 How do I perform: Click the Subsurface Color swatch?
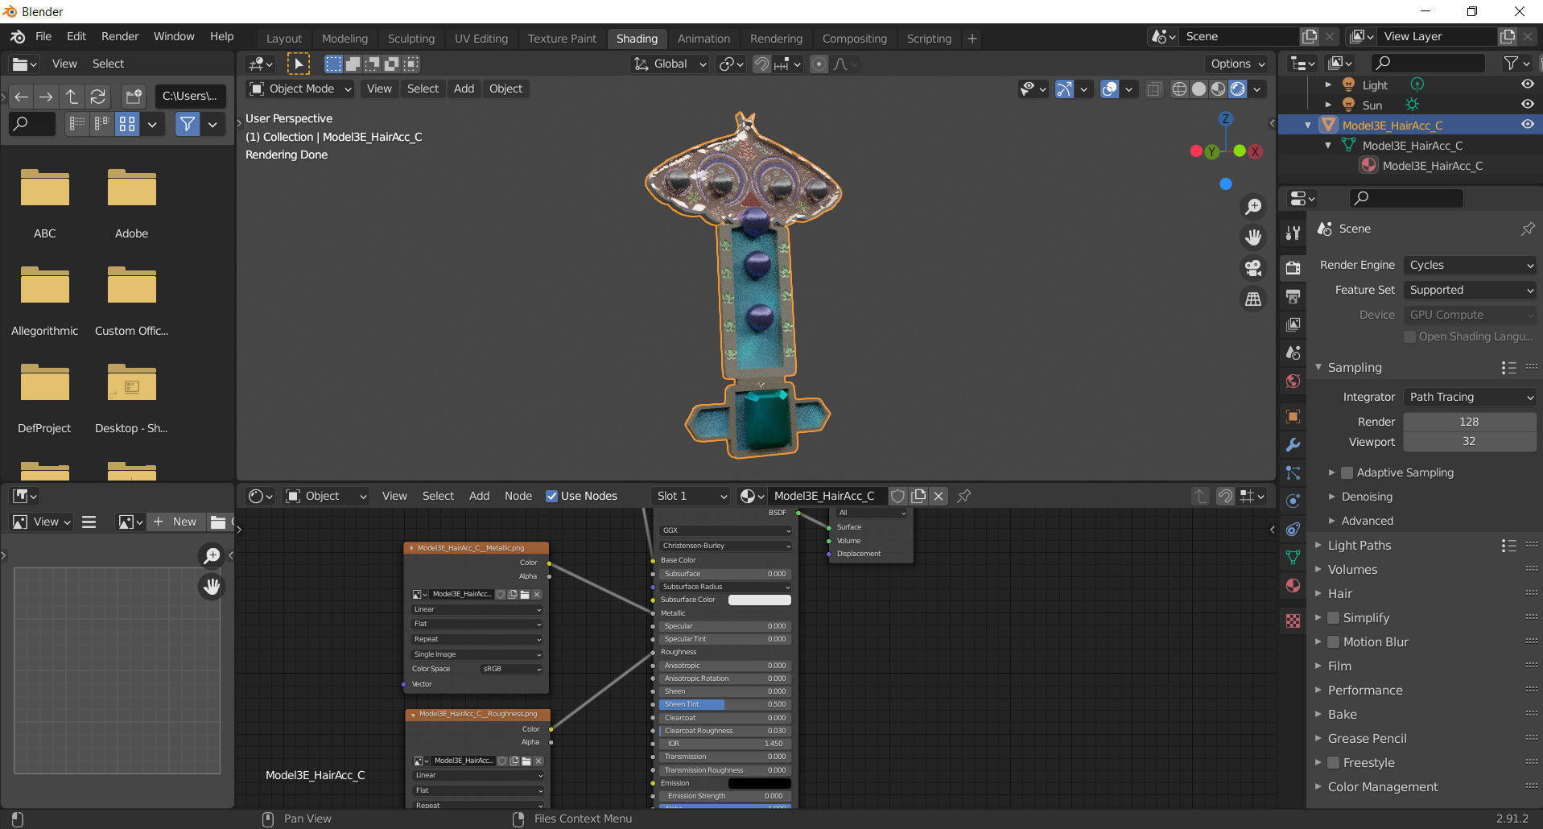pos(759,600)
